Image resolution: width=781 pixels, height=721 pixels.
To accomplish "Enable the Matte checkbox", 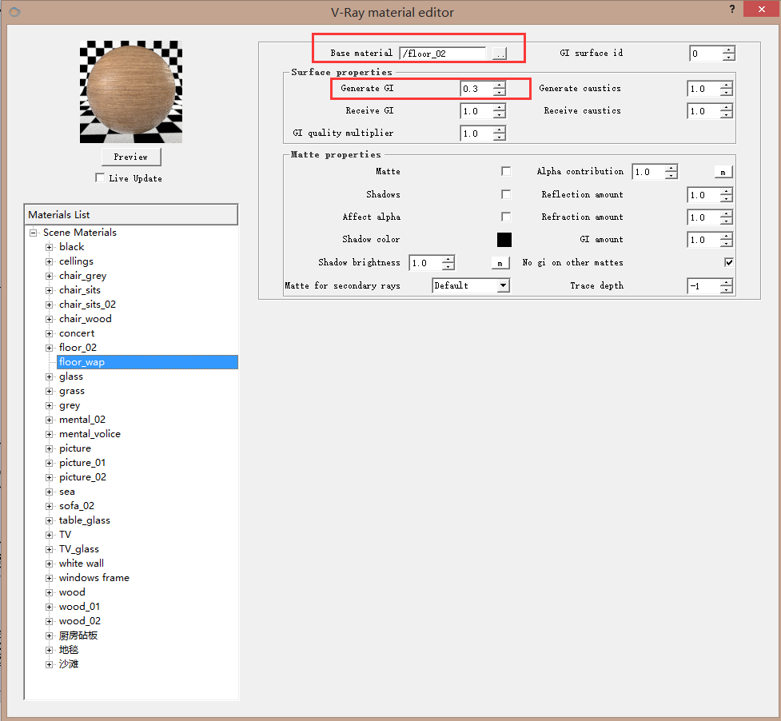I will [506, 172].
